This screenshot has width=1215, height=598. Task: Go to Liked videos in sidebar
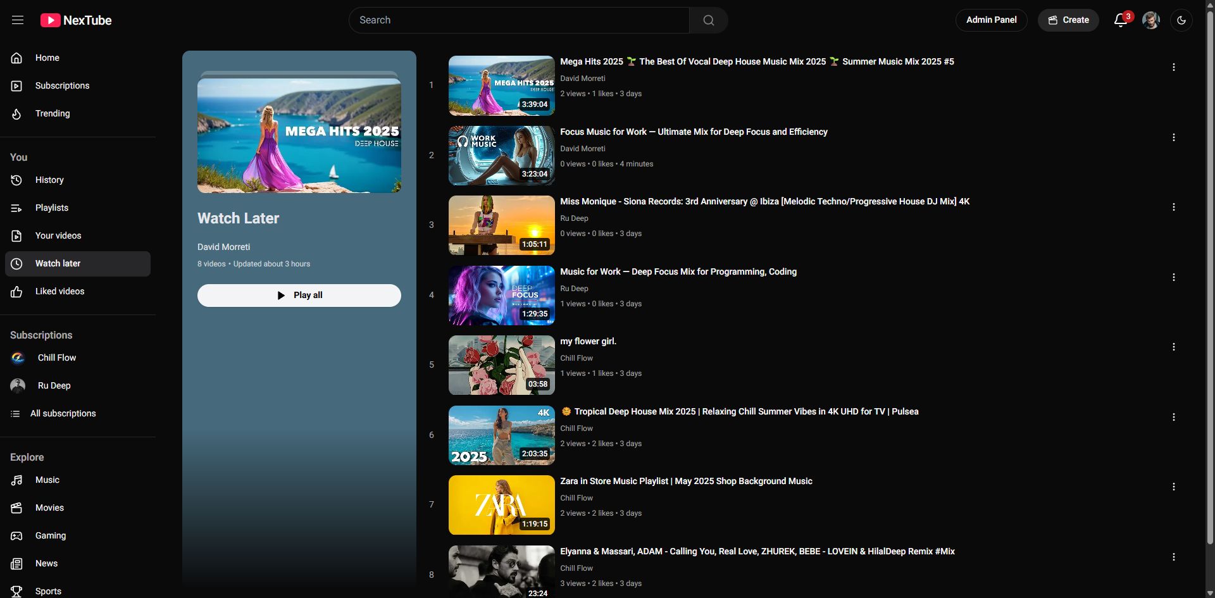tap(59, 292)
